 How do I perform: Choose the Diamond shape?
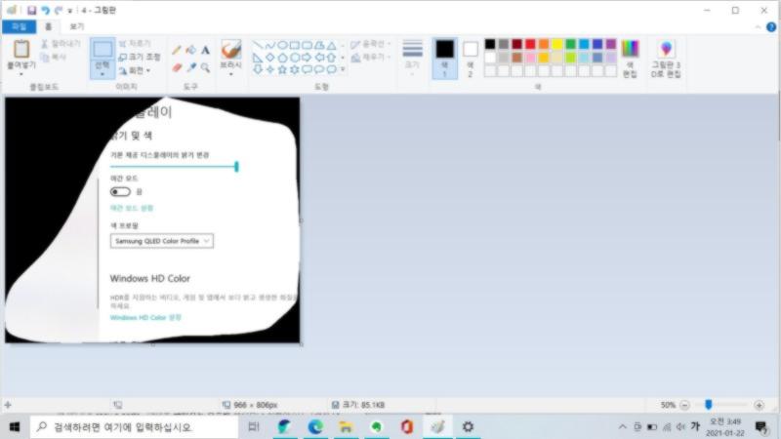click(x=270, y=58)
